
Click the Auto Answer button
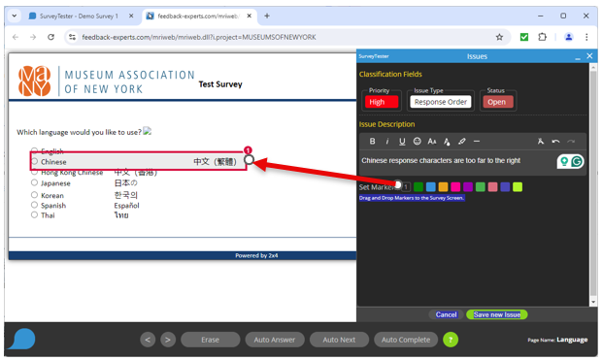click(x=275, y=340)
